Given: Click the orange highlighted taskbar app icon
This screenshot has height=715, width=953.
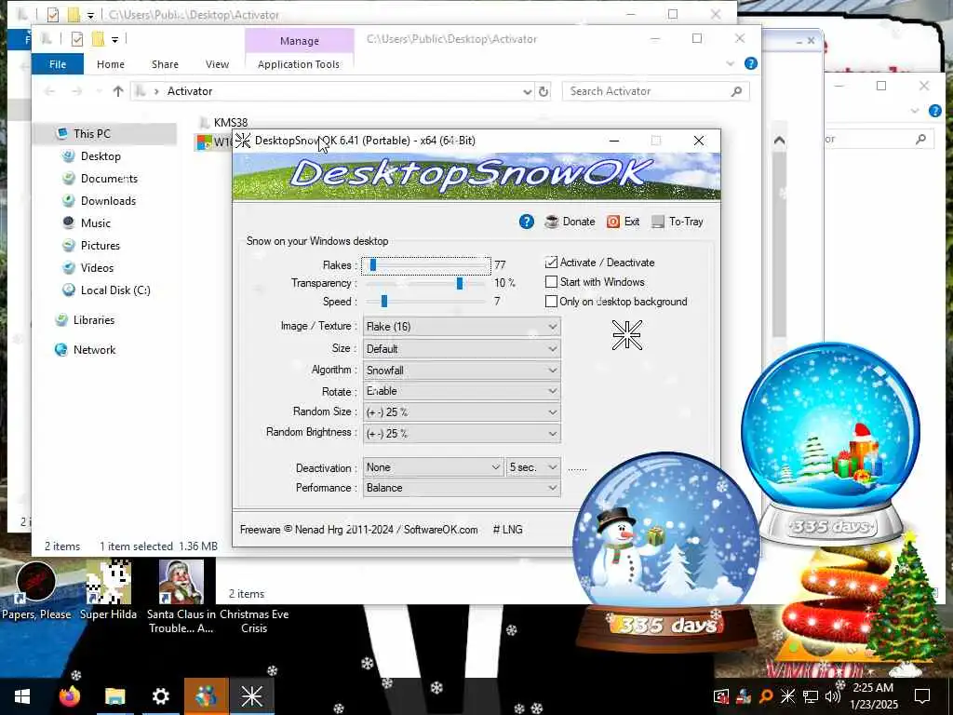Looking at the screenshot, I should pyautogui.click(x=206, y=696).
